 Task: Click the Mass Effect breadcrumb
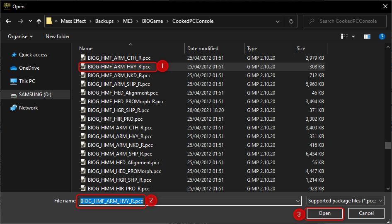tap(73, 21)
